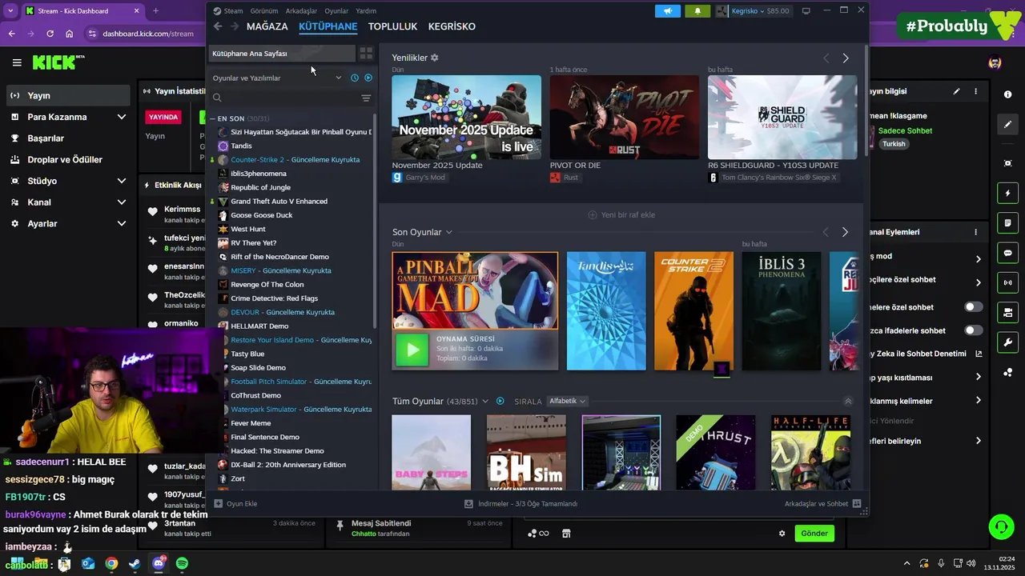Image resolution: width=1025 pixels, height=576 pixels.
Task: Click taskbar microphone tray icon
Action: point(941,563)
